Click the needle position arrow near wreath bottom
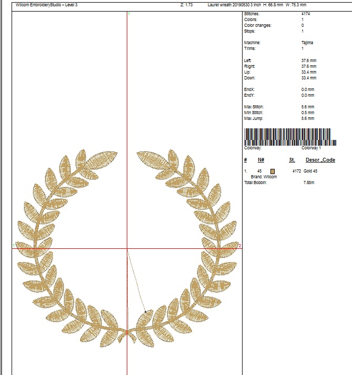 coord(146,312)
